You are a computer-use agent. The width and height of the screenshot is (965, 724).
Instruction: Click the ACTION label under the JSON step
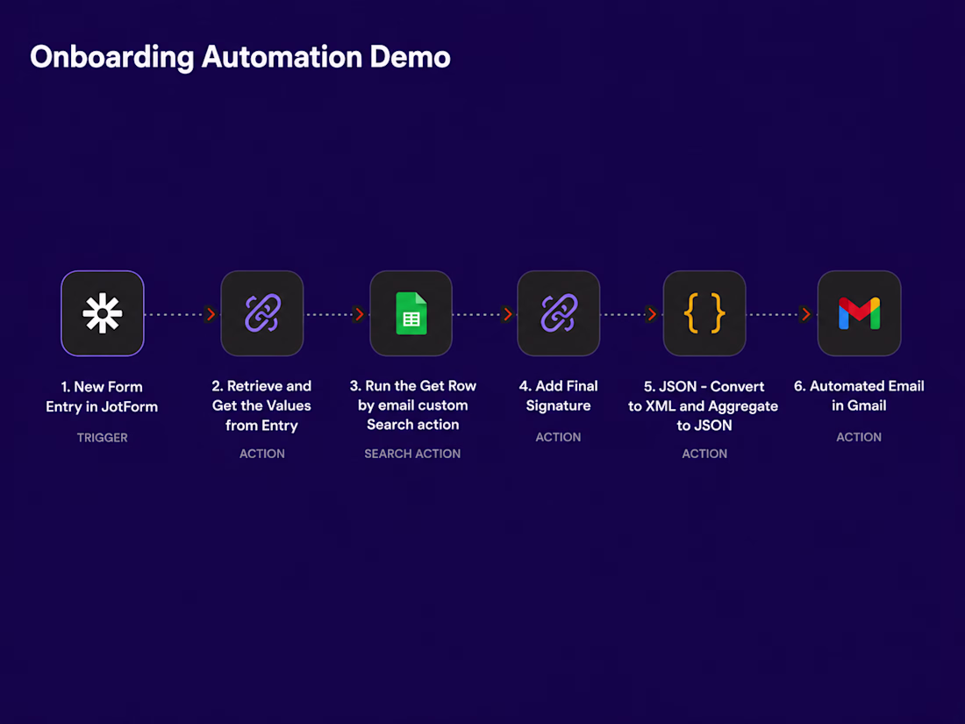click(704, 454)
